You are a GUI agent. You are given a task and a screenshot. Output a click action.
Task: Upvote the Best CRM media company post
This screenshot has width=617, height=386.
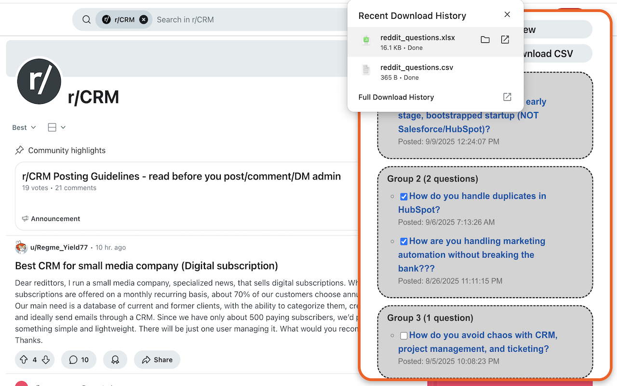(24, 359)
